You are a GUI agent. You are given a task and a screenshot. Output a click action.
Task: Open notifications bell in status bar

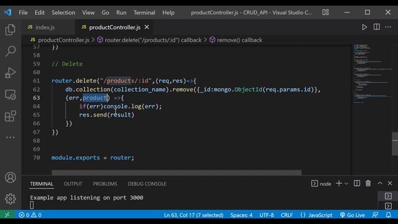(388, 215)
